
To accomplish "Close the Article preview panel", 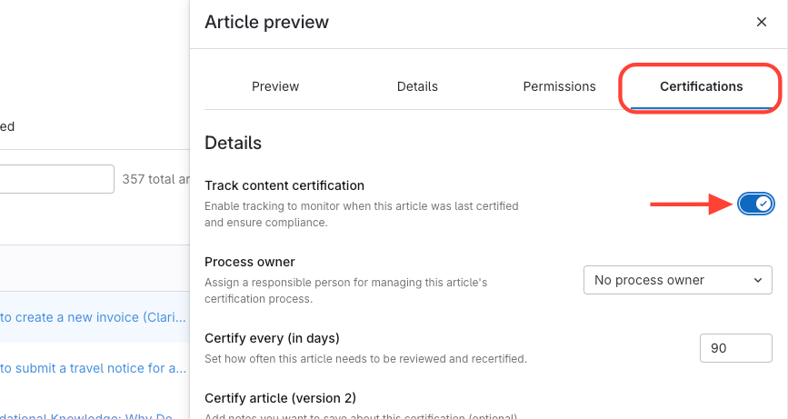I will (762, 22).
